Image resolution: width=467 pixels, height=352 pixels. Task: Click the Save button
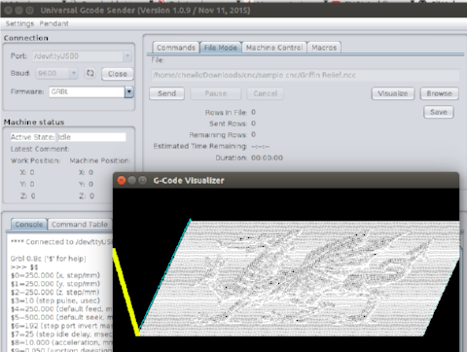[x=439, y=112]
